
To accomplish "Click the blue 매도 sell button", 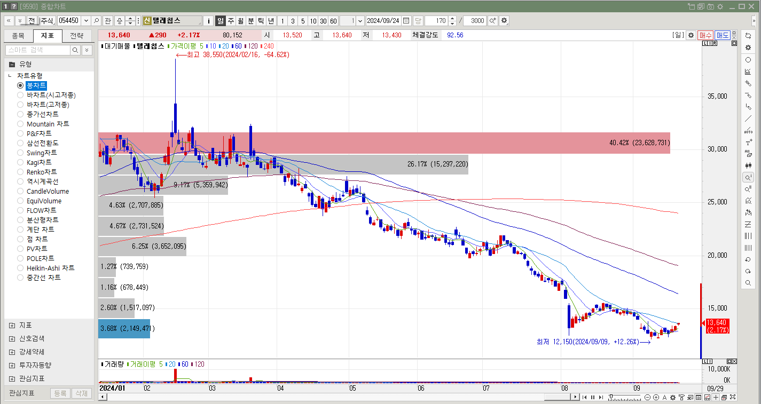I will pos(723,35).
